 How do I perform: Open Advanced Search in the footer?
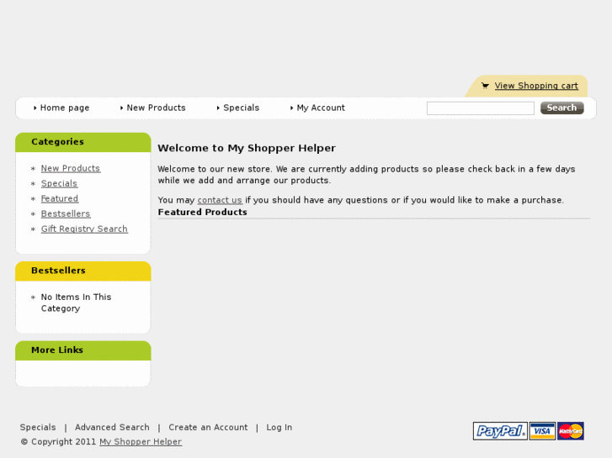pos(112,427)
